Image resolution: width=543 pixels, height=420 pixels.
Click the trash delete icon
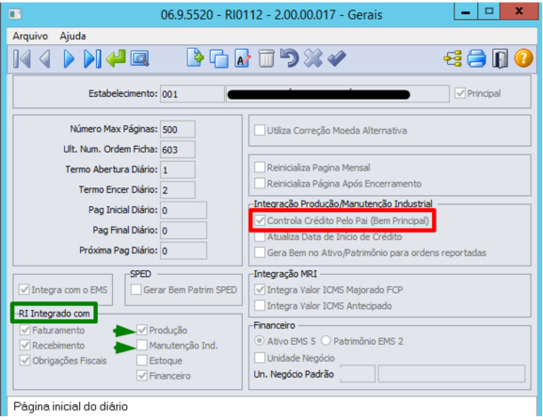point(266,58)
